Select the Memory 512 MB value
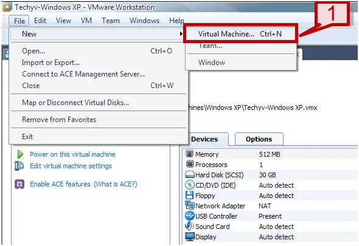 270,154
